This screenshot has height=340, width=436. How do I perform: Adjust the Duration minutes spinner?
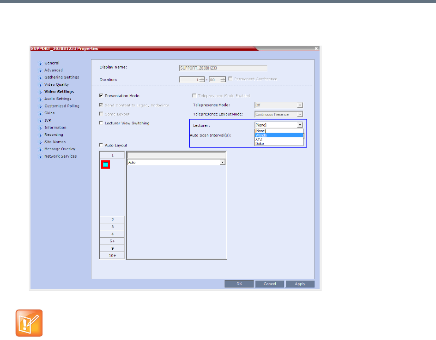tap(223, 80)
